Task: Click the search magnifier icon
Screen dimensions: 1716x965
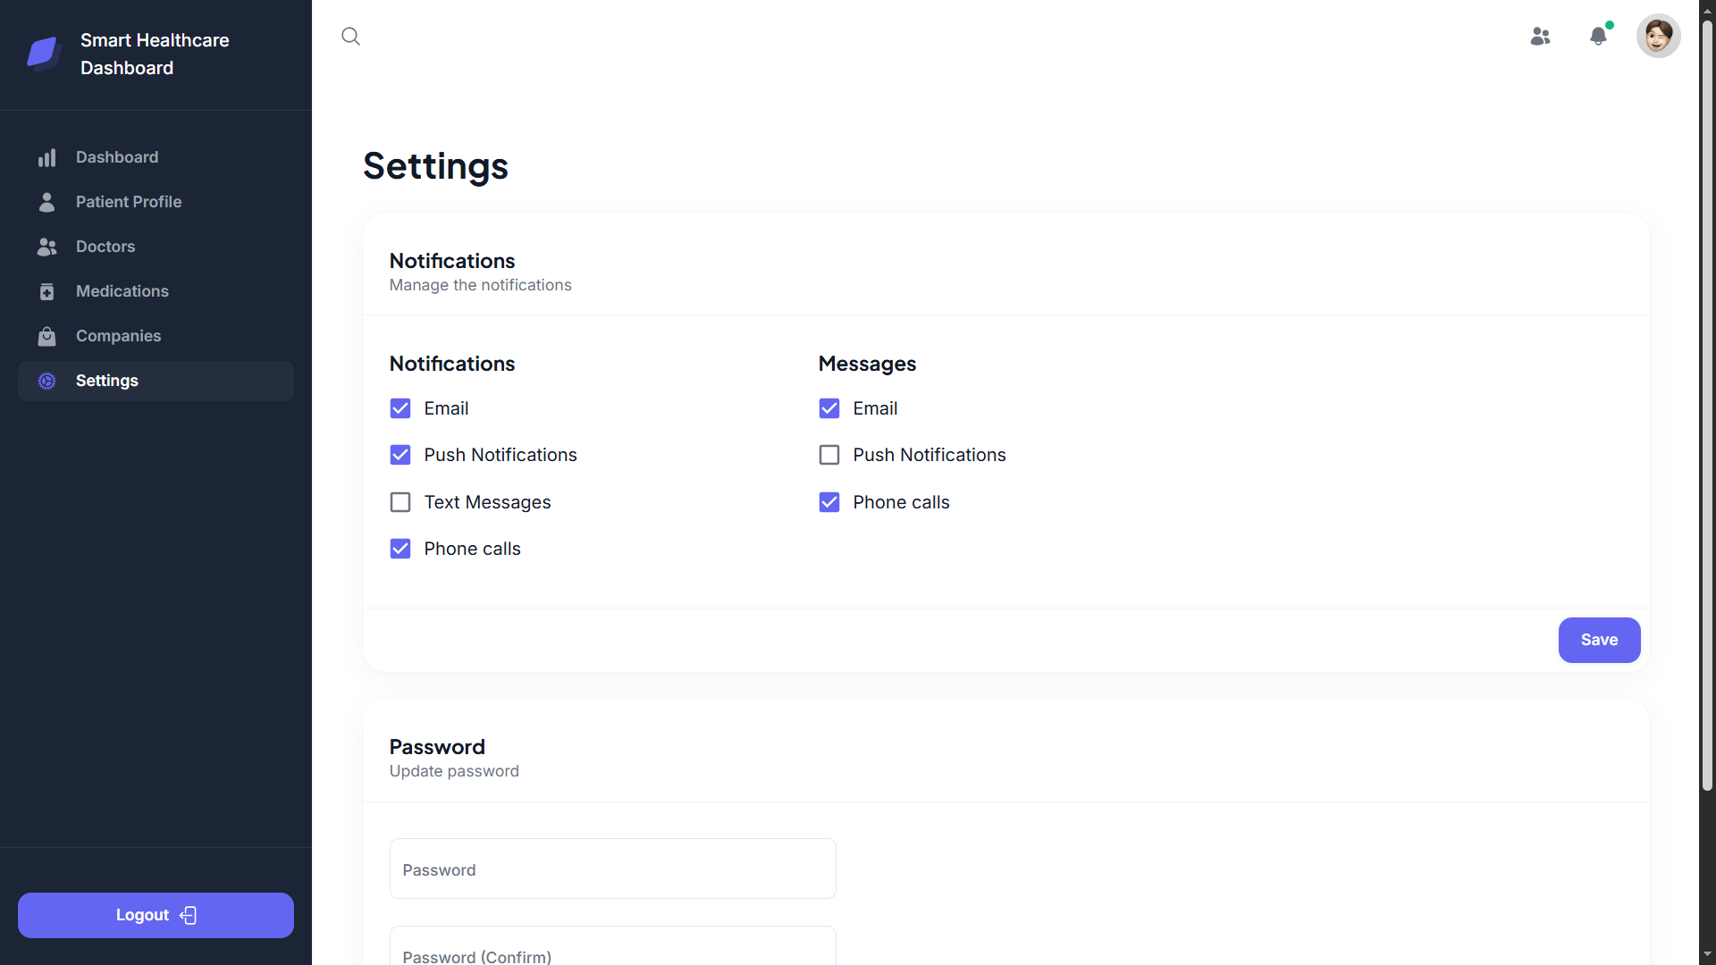Action: (x=350, y=36)
